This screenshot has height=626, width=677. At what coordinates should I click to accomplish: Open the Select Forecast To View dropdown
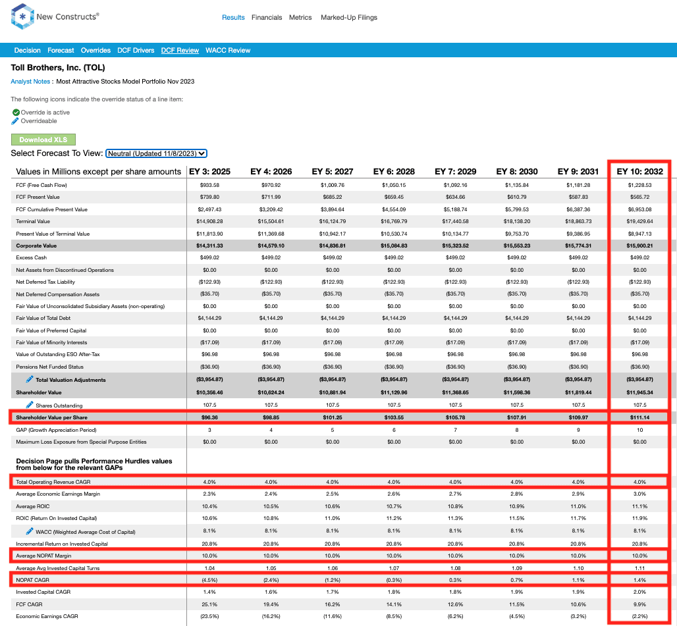pos(156,153)
